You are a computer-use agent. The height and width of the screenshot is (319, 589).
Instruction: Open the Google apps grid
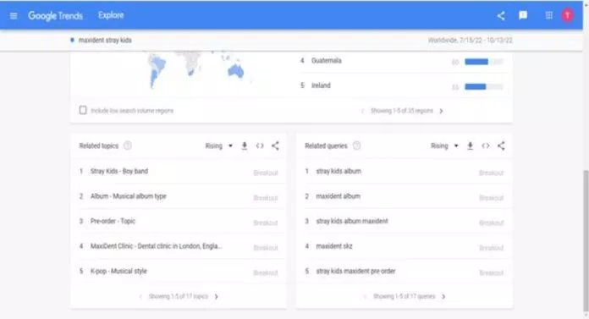(x=549, y=15)
